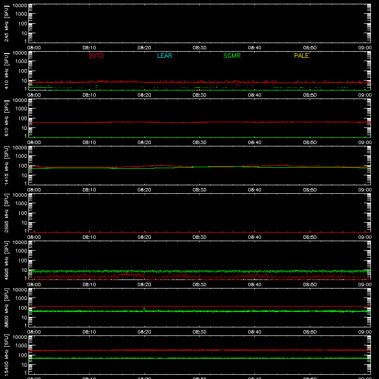379x379 pixels.
Task: Click 08:40 tick label under 410 MHz panel
Action: [254, 95]
